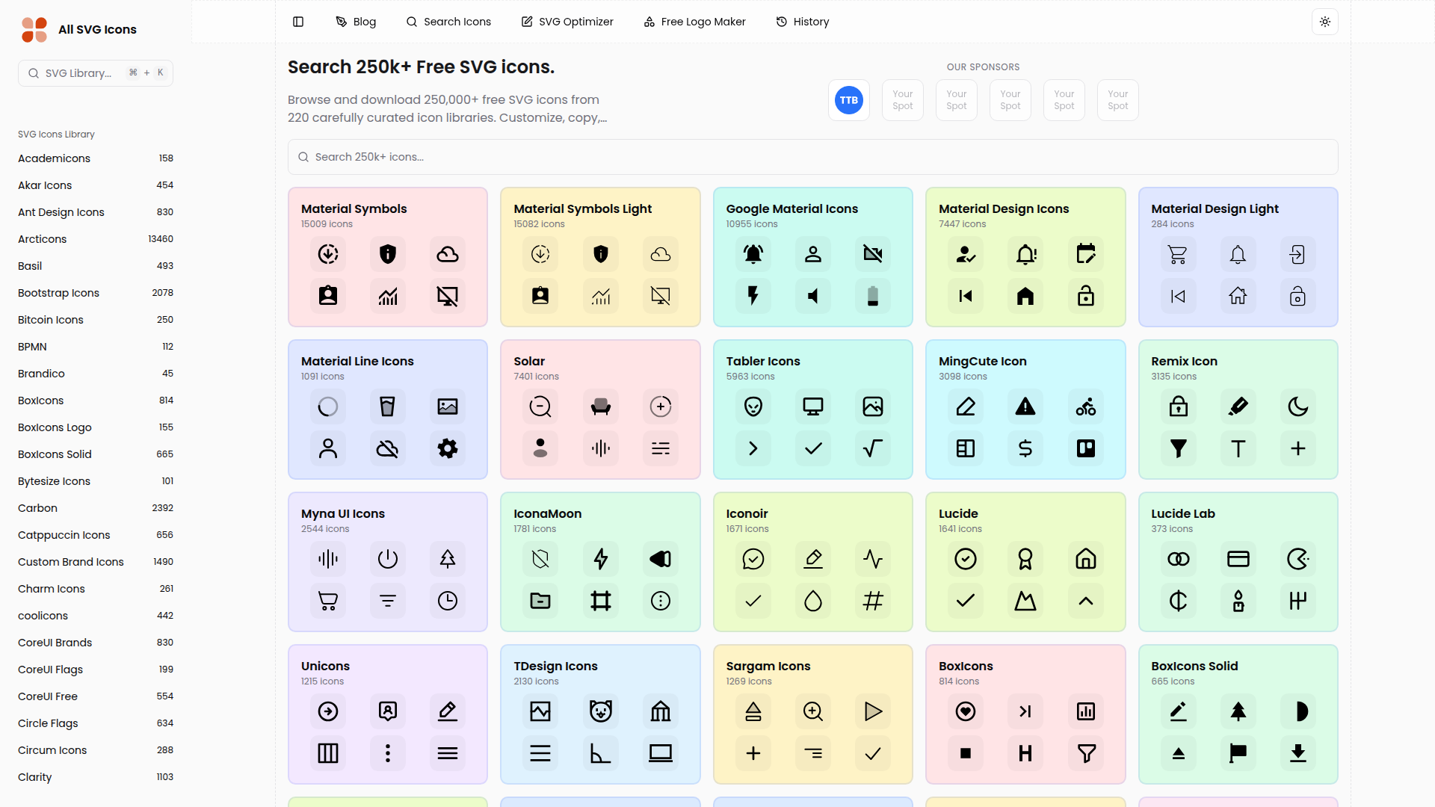Select battery icon in Google Material Icons

(x=873, y=296)
